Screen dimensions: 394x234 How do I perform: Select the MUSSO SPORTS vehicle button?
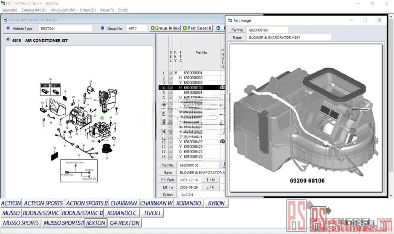pos(21,222)
